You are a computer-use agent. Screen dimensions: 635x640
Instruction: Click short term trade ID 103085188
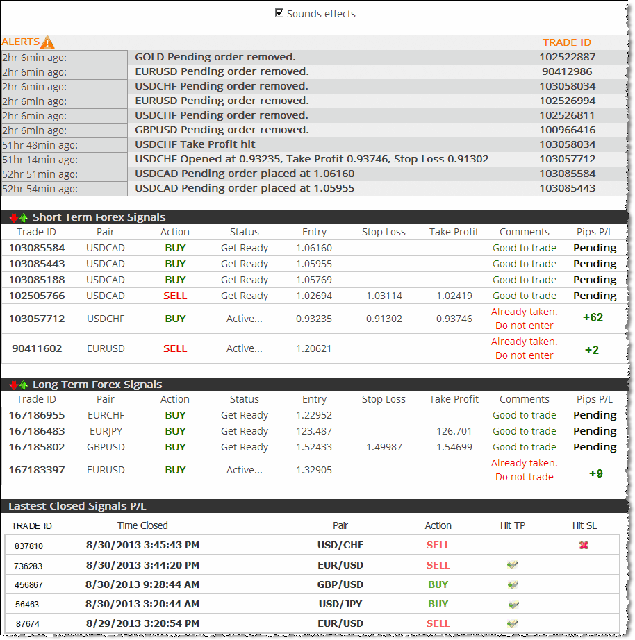click(x=37, y=280)
